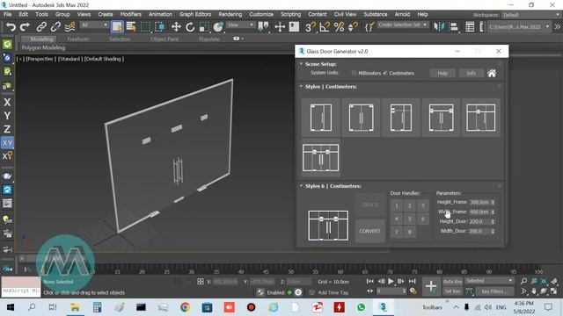
Task: Click the home icon in Scene Setup
Action: (492, 73)
